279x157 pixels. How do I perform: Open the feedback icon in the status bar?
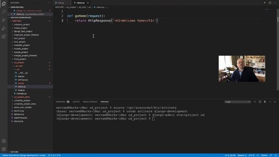pyautogui.click(x=271, y=155)
